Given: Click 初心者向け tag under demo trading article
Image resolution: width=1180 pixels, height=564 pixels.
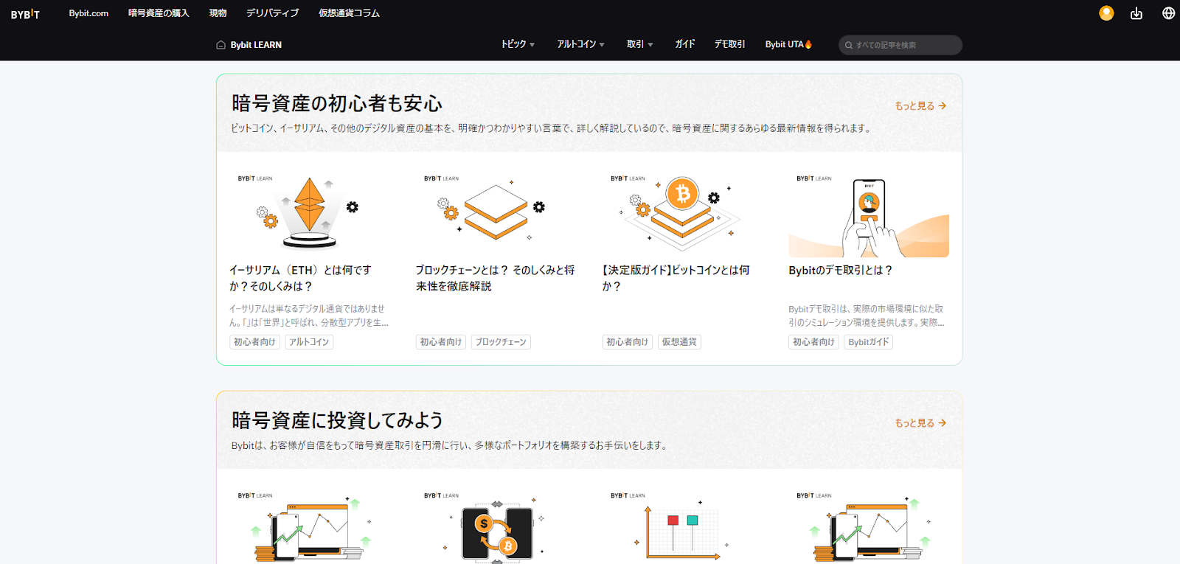Looking at the screenshot, I should [813, 342].
